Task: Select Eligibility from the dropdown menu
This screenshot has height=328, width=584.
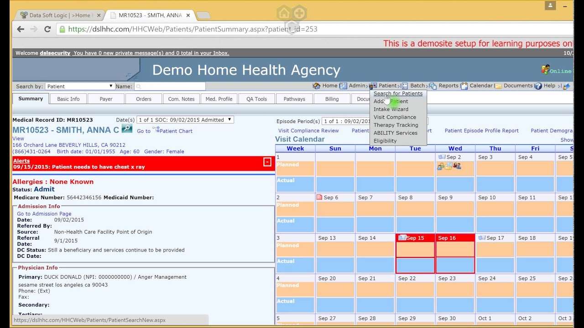Action: coord(385,141)
